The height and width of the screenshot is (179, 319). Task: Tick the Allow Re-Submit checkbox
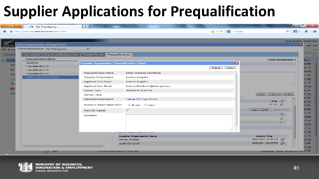128,110
